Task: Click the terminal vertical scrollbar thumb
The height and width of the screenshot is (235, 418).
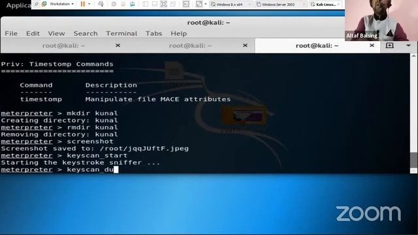Action: [413, 159]
